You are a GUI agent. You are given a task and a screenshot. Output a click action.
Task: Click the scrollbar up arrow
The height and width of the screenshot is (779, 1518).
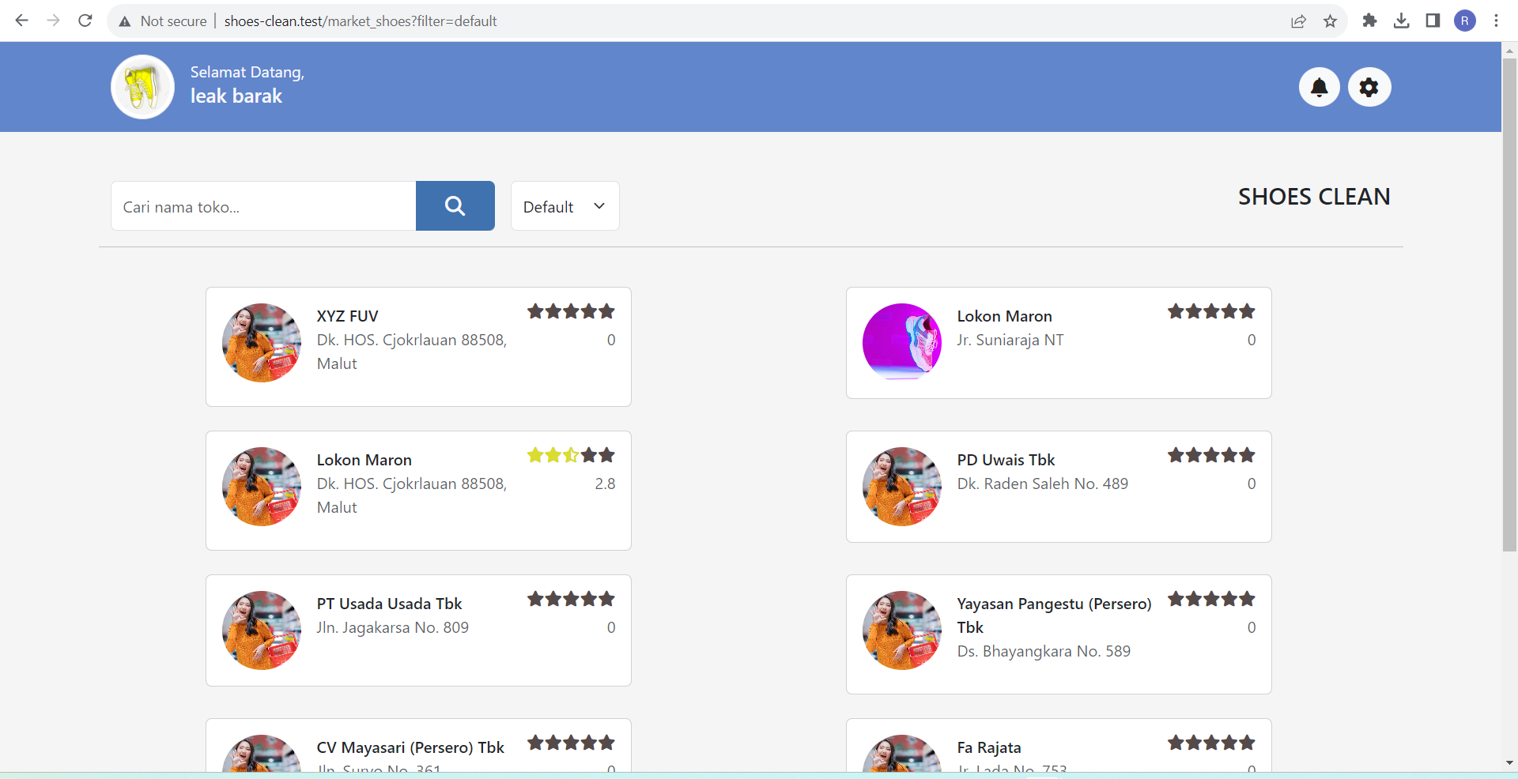[1509, 51]
